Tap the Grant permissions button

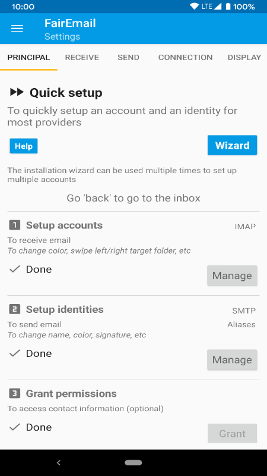(x=232, y=433)
